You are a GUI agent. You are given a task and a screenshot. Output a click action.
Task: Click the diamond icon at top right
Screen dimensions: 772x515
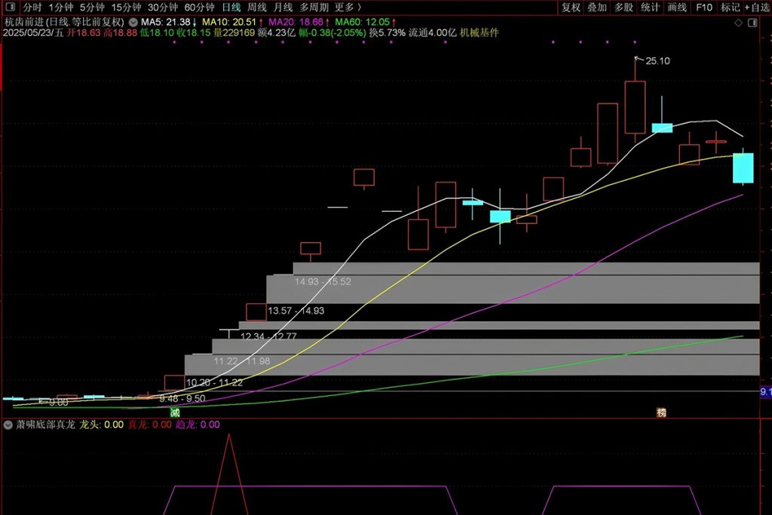pyautogui.click(x=738, y=22)
